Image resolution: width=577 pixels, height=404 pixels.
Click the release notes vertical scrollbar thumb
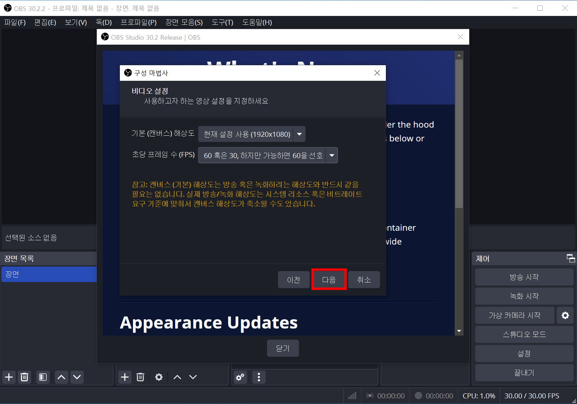coord(459,134)
